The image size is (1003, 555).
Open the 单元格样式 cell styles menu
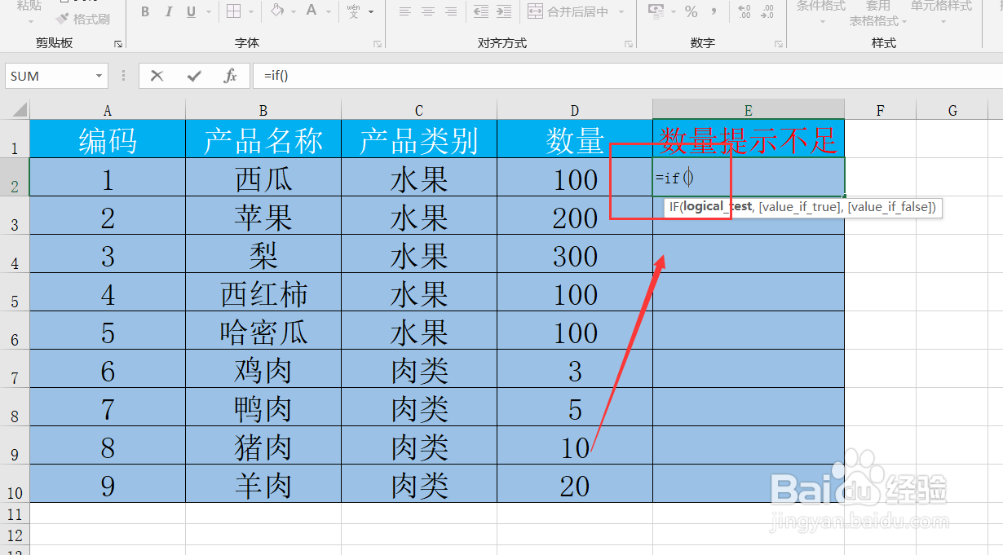tap(941, 11)
